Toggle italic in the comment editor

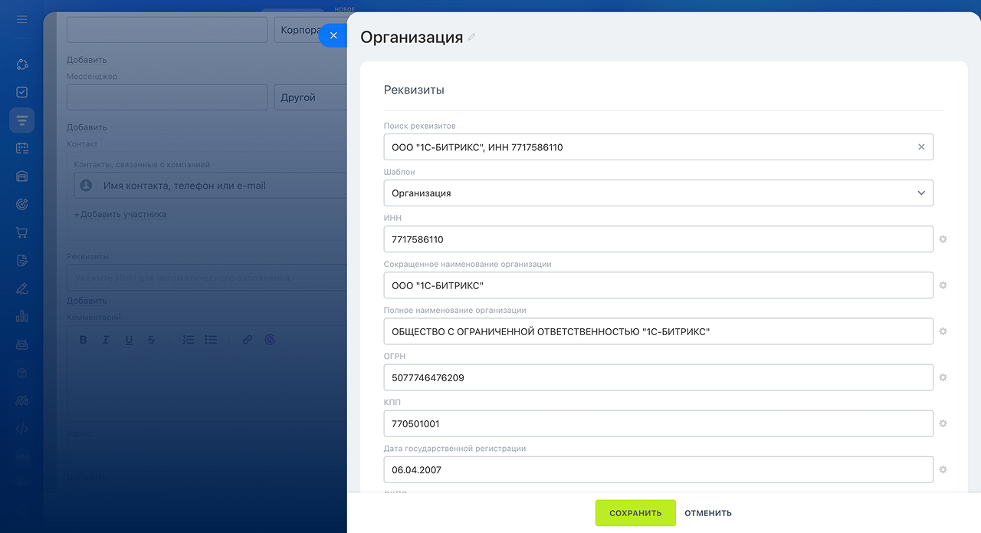[106, 340]
